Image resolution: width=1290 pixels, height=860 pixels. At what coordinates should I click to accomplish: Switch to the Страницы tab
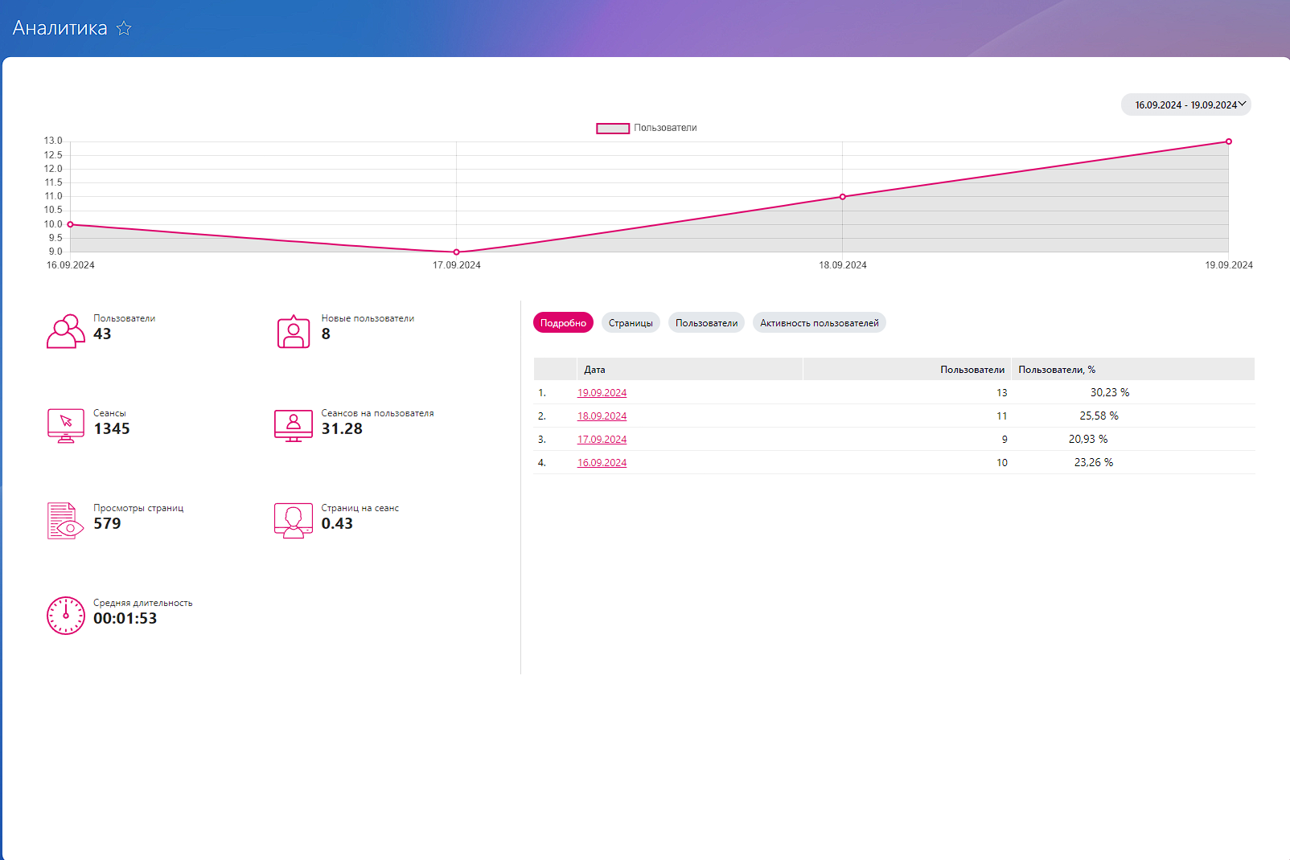tap(631, 323)
